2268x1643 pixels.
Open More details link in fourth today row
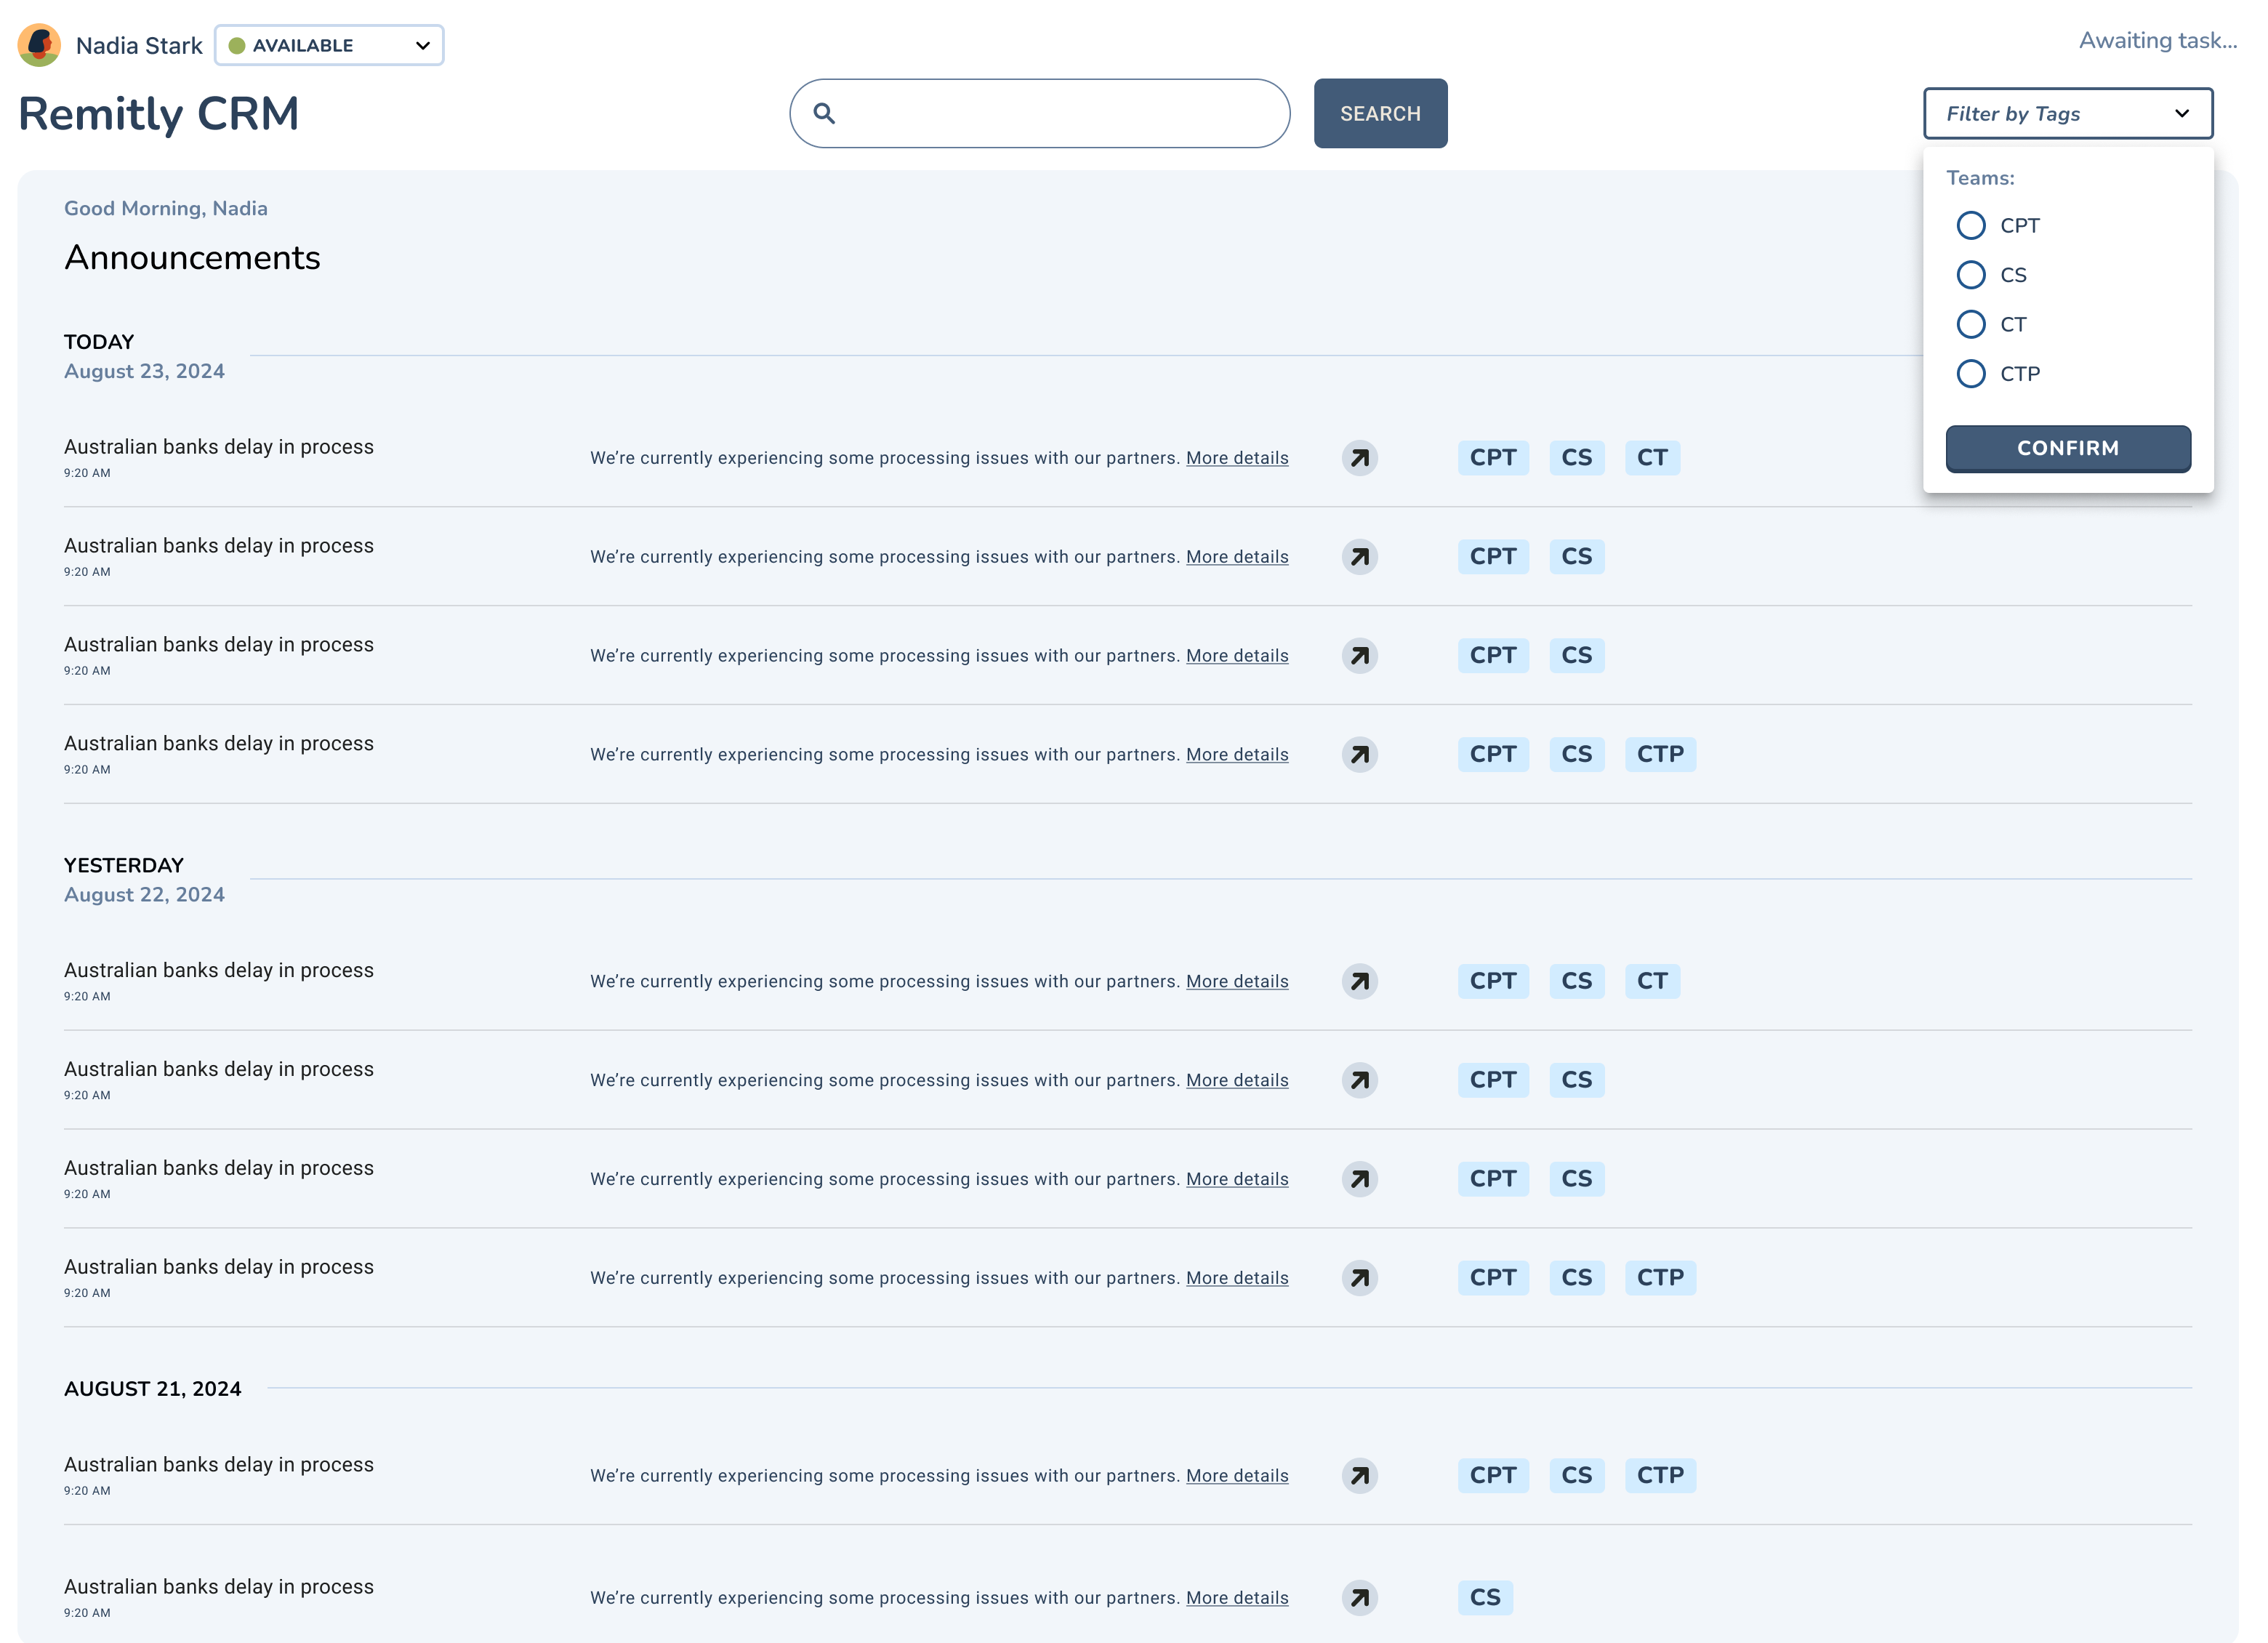tap(1237, 755)
